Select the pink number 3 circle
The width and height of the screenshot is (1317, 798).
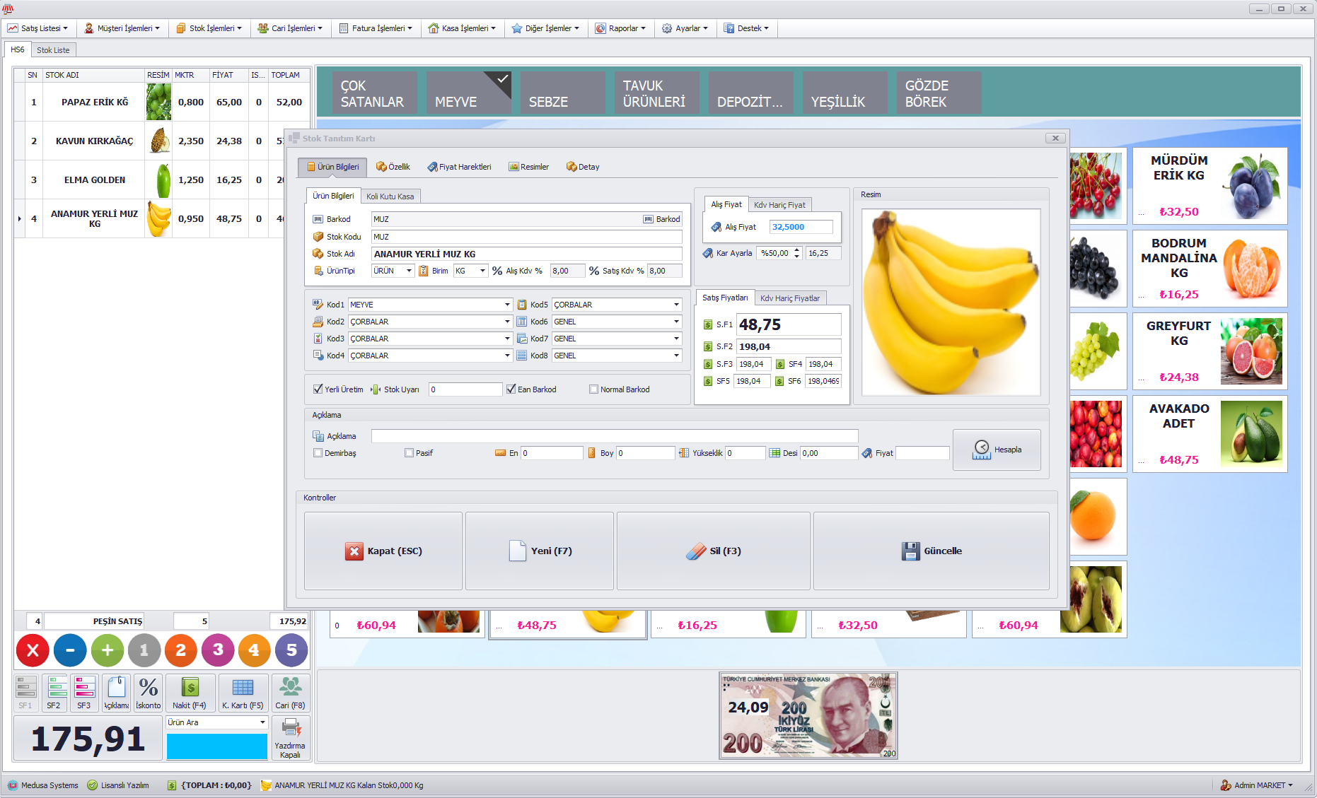click(x=218, y=650)
